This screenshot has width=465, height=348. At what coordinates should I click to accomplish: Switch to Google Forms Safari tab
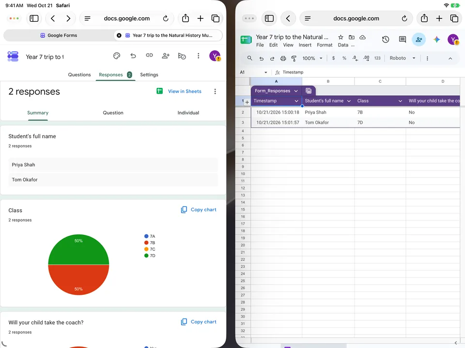point(59,35)
